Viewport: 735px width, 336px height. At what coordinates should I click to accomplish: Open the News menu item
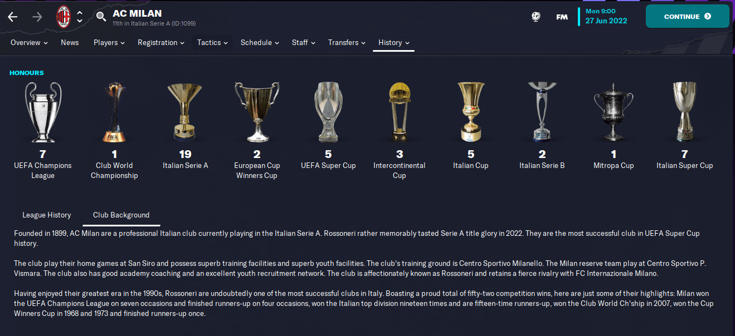70,43
